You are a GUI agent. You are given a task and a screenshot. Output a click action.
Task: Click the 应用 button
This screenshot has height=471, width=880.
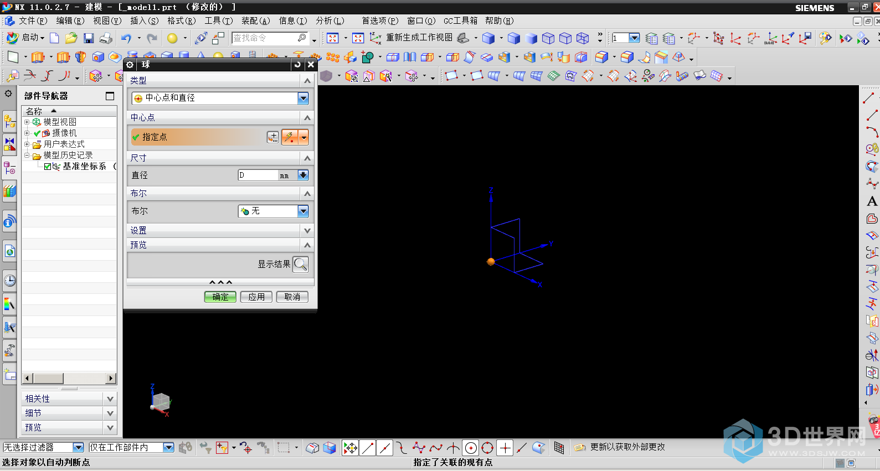pyautogui.click(x=256, y=297)
